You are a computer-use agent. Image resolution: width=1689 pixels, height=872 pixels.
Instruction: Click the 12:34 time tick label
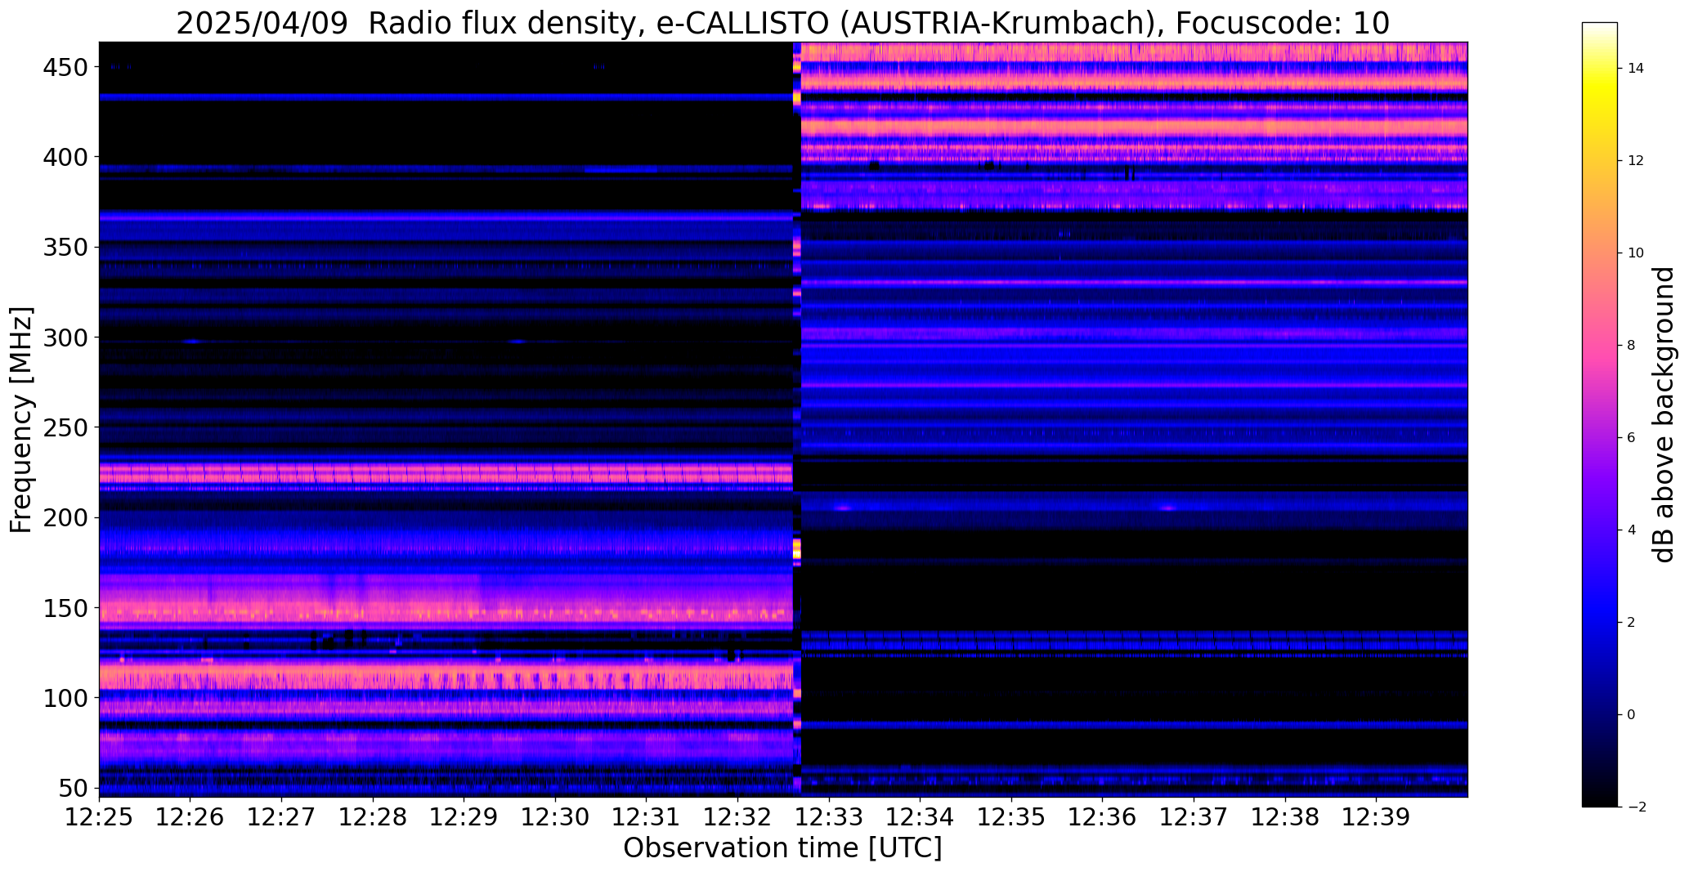click(920, 816)
